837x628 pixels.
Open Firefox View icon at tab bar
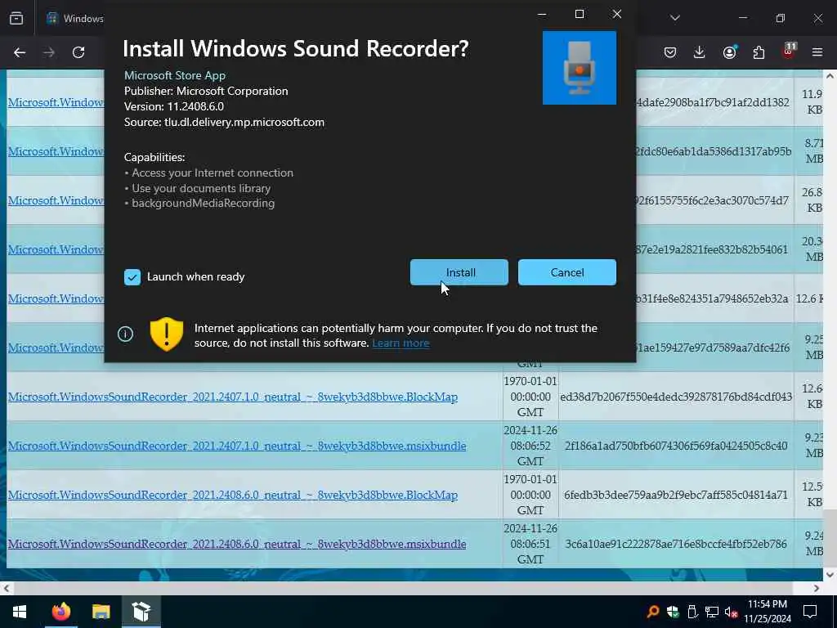(x=16, y=18)
